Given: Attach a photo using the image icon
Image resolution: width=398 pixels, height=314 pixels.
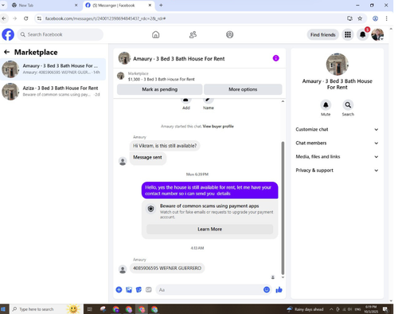Looking at the screenshot, I should [129, 289].
